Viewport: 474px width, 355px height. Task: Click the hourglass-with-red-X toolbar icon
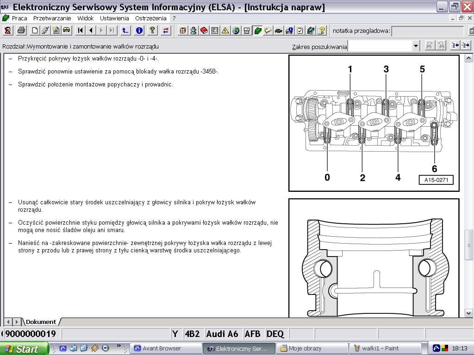(8, 30)
